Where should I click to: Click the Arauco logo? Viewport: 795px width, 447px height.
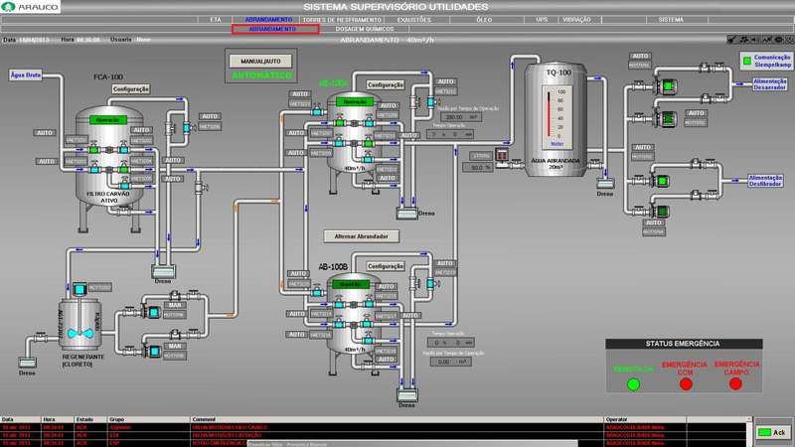coord(31,7)
